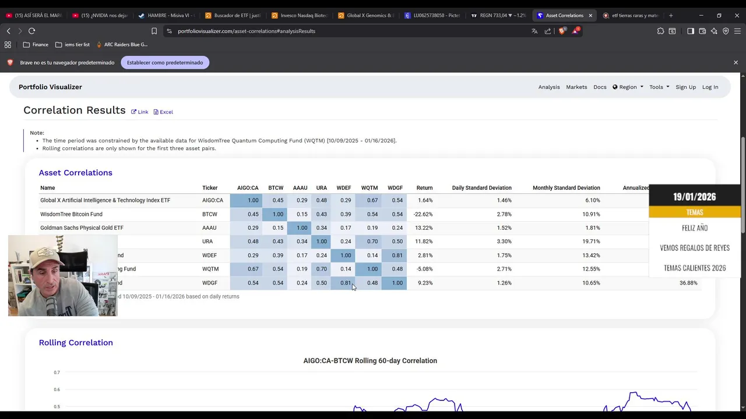
Task: Open the browser hamburger menu
Action: [738, 31]
